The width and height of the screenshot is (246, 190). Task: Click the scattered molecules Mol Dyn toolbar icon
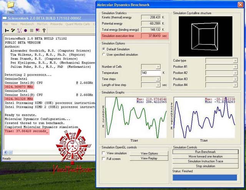[19, 30]
